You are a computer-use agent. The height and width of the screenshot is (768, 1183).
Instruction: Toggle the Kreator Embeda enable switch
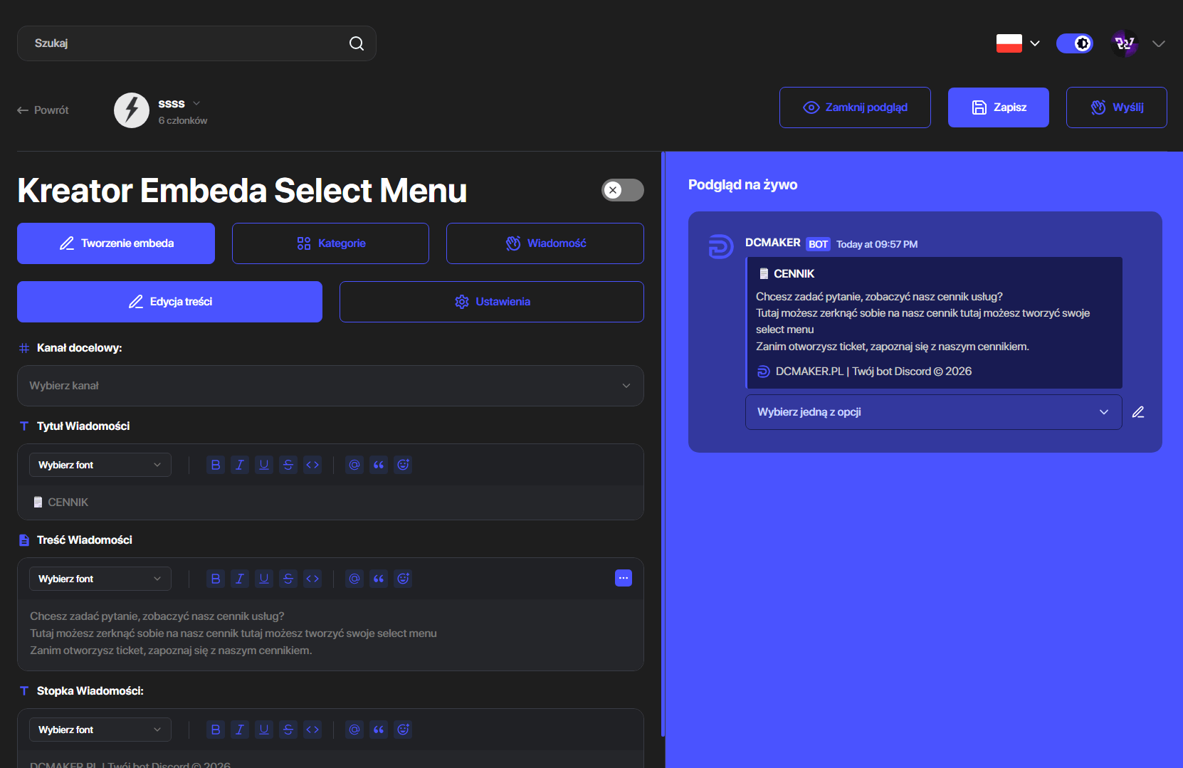(x=623, y=190)
